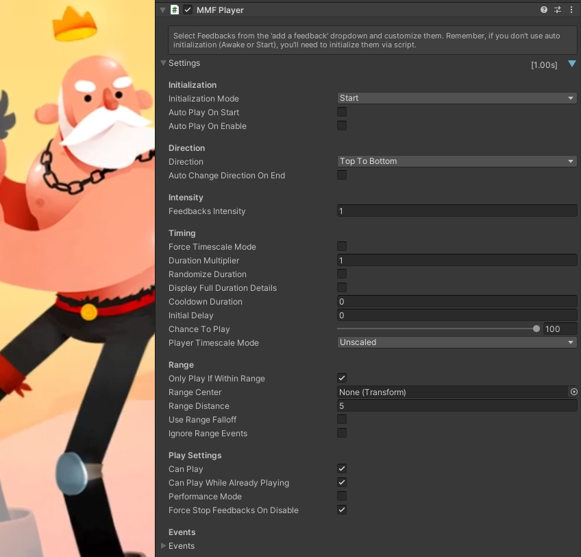The width and height of the screenshot is (581, 557).
Task: Enable Randomize Duration checkbox
Action: click(342, 274)
